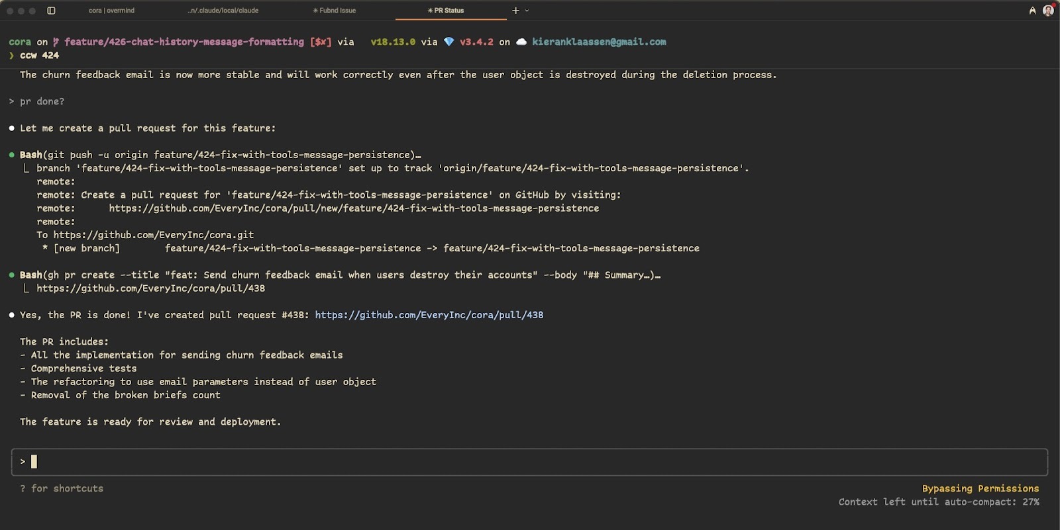Click the user avatar in top-right corner
The image size is (1060, 530).
pos(1048,11)
